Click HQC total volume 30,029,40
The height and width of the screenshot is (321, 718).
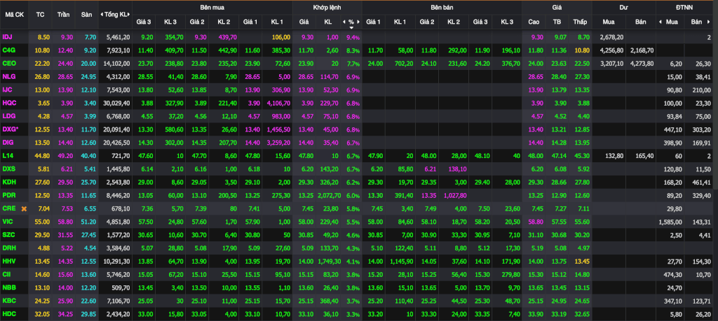[x=118, y=104]
